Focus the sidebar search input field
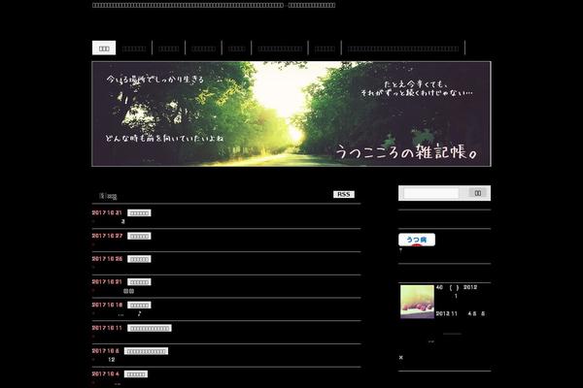This screenshot has width=583, height=388. coord(431,193)
